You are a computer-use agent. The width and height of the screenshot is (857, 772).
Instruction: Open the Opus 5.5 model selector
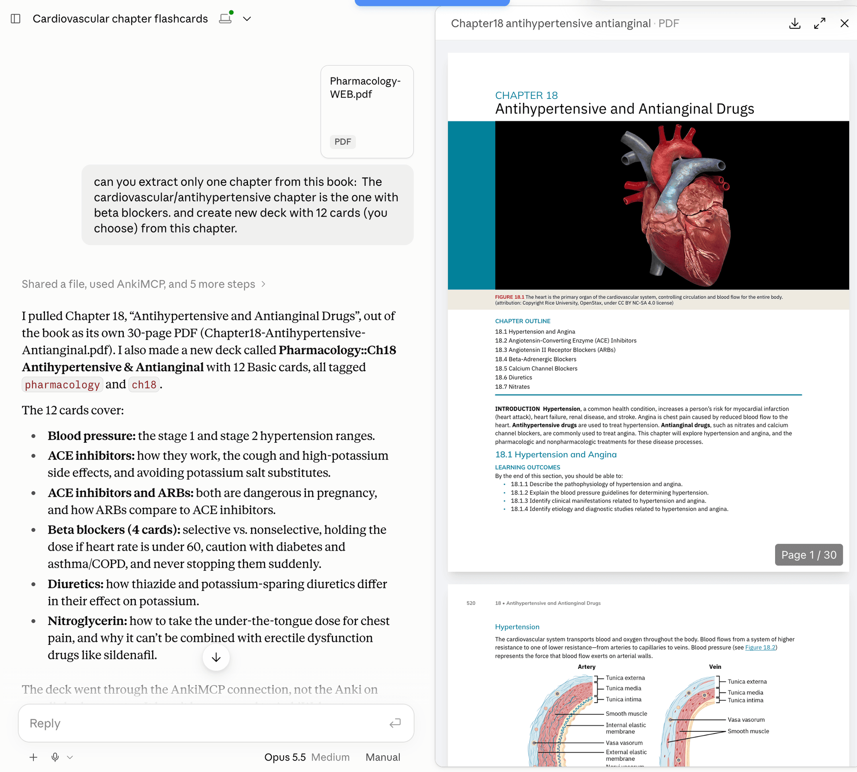point(285,757)
